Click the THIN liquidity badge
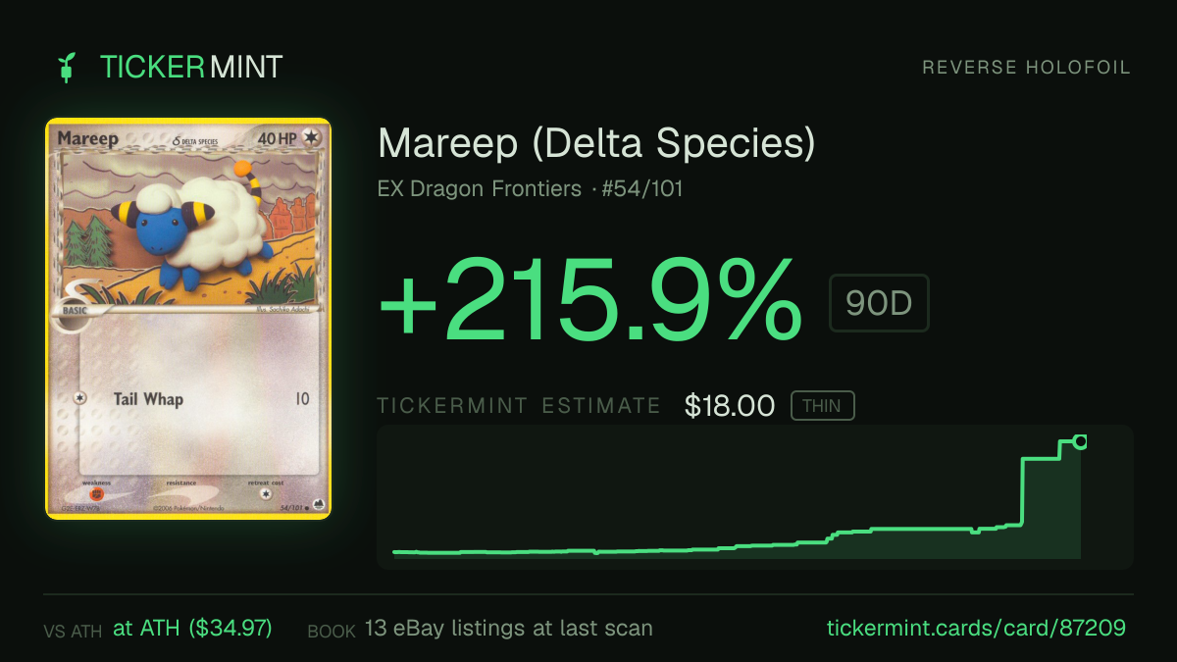The height and width of the screenshot is (662, 1177). (822, 406)
